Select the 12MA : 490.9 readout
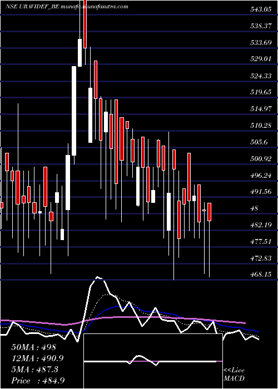Screen dimensions: 278x389 pos(37,358)
